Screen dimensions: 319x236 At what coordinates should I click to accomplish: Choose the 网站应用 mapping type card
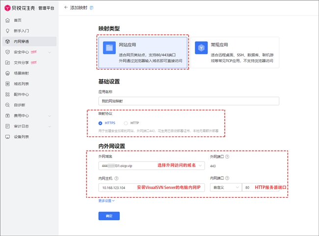[143, 52]
